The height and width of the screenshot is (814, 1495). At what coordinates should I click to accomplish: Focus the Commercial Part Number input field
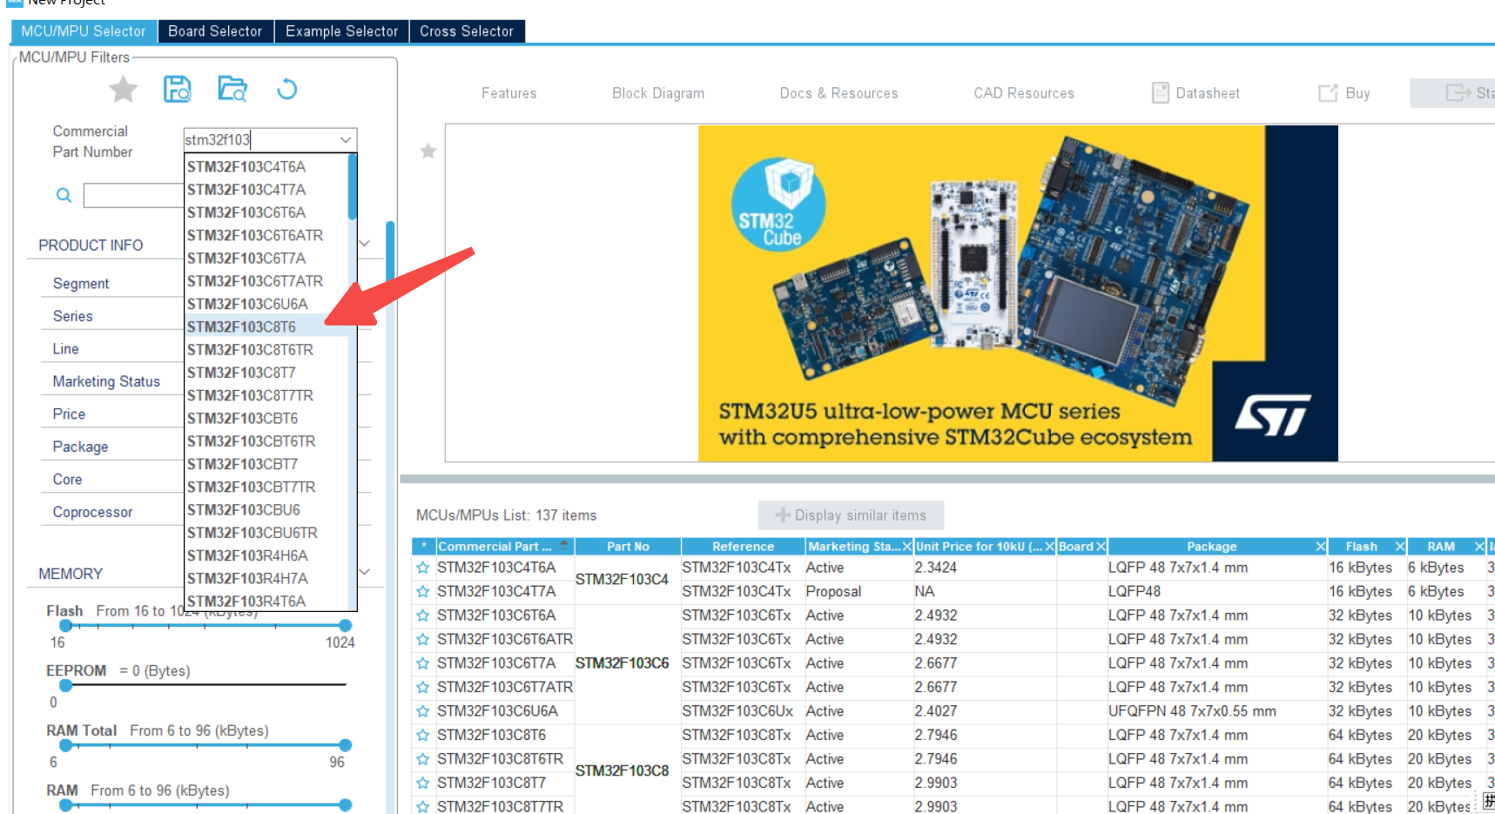(259, 139)
